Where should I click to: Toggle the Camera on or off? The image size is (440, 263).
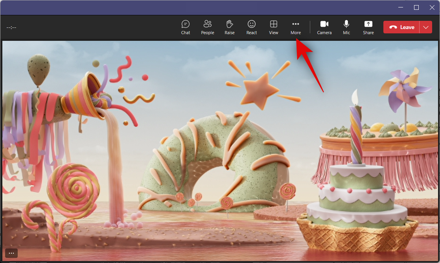[x=324, y=27]
